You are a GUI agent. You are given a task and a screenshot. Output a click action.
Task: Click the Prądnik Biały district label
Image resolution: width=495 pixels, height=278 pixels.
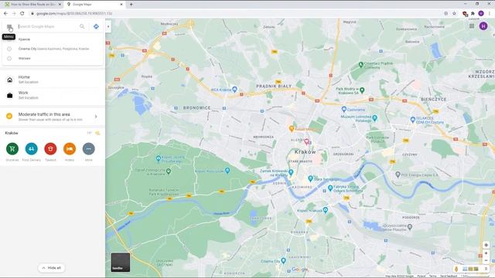coord(274,86)
